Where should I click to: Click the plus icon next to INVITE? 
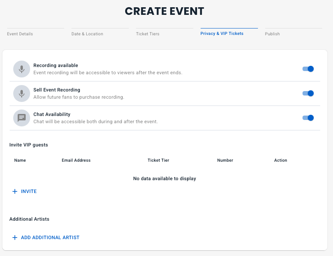(x=15, y=191)
